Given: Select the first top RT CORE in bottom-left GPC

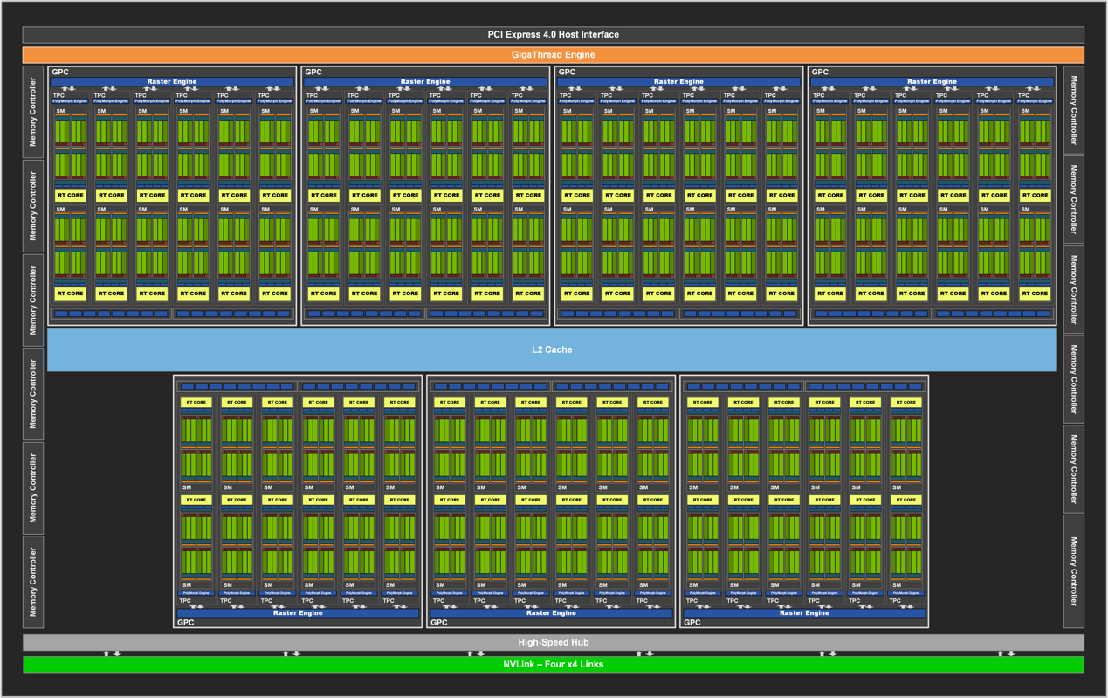Looking at the screenshot, I should click(x=196, y=403).
